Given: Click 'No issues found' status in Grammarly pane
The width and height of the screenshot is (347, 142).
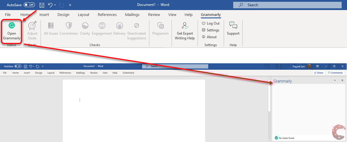Looking at the screenshot, I should pyautogui.click(x=284, y=138).
